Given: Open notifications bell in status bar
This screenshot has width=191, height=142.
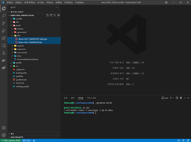Looking at the screenshot, I should 188,140.
